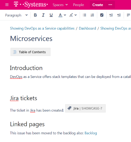
Task: Toggle italic formatting
Action: [43, 15]
